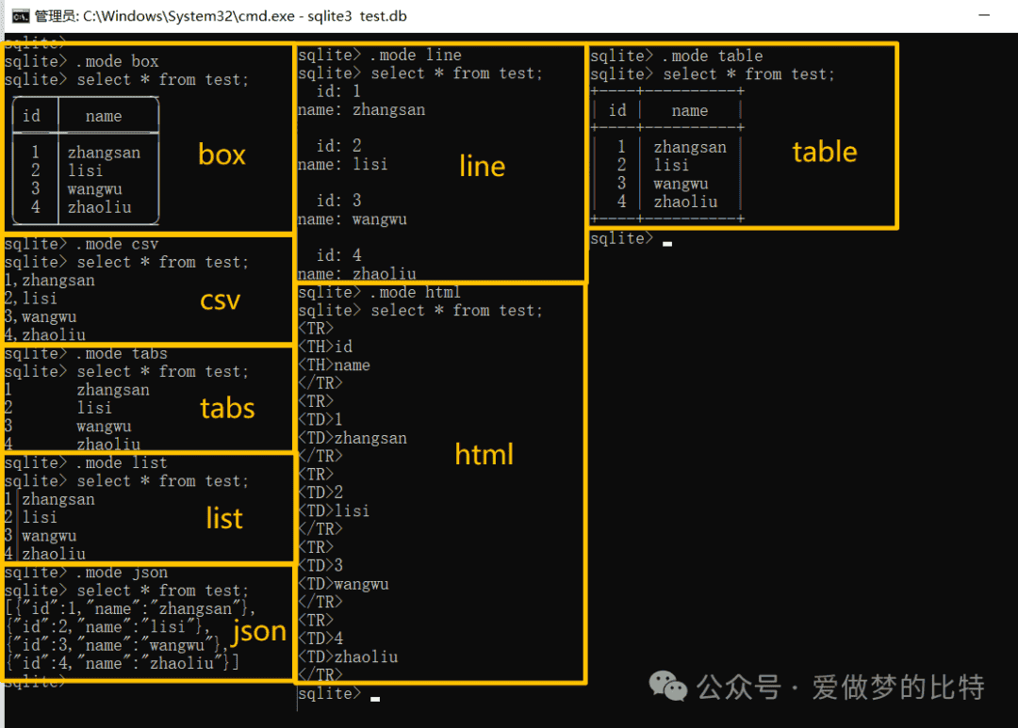
Task: Click 'wangwu' in the table-mode output
Action: tap(681, 184)
